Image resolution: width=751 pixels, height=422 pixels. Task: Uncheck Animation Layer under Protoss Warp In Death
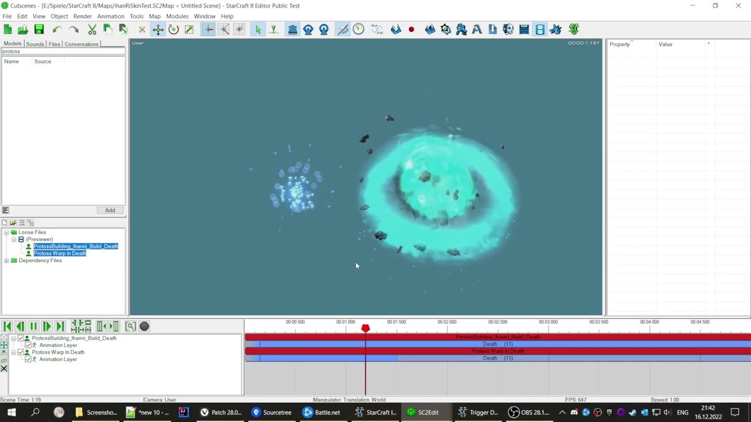pyautogui.click(x=28, y=359)
